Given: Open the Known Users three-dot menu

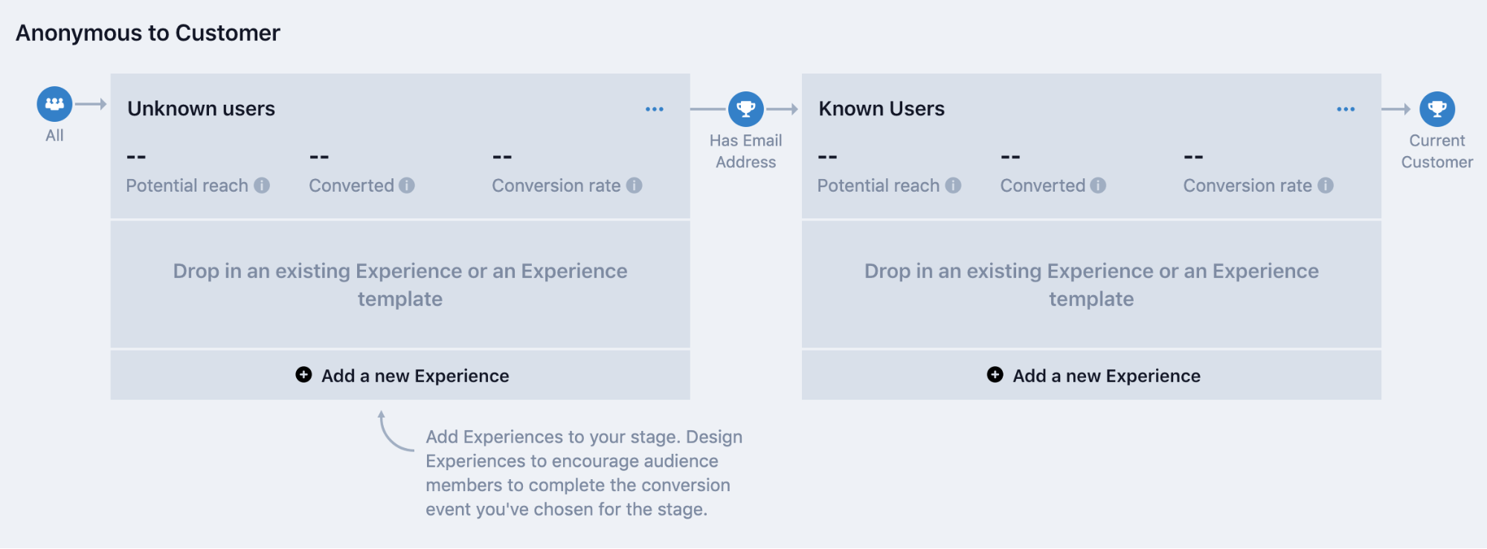Looking at the screenshot, I should click(x=1346, y=109).
